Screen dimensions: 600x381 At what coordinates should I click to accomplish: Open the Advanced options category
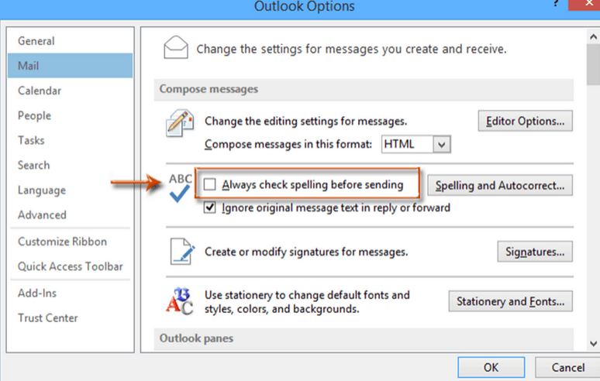point(70,215)
